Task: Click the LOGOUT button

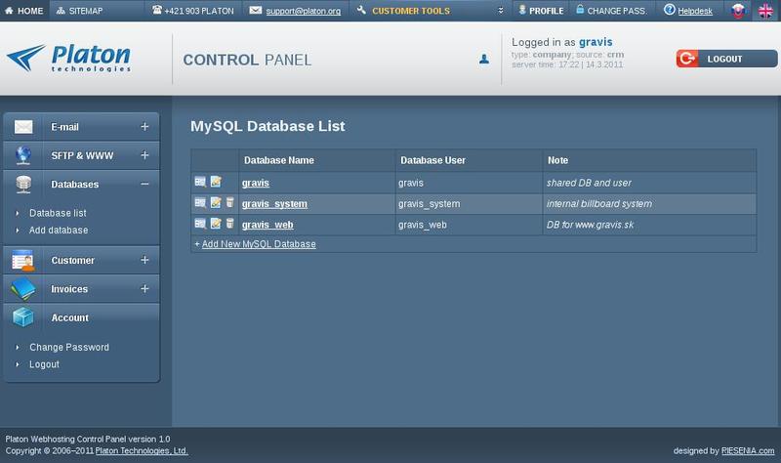Action: (x=726, y=59)
